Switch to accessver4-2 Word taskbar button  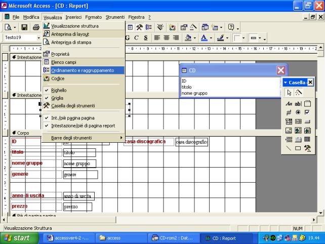[x=69, y=238]
